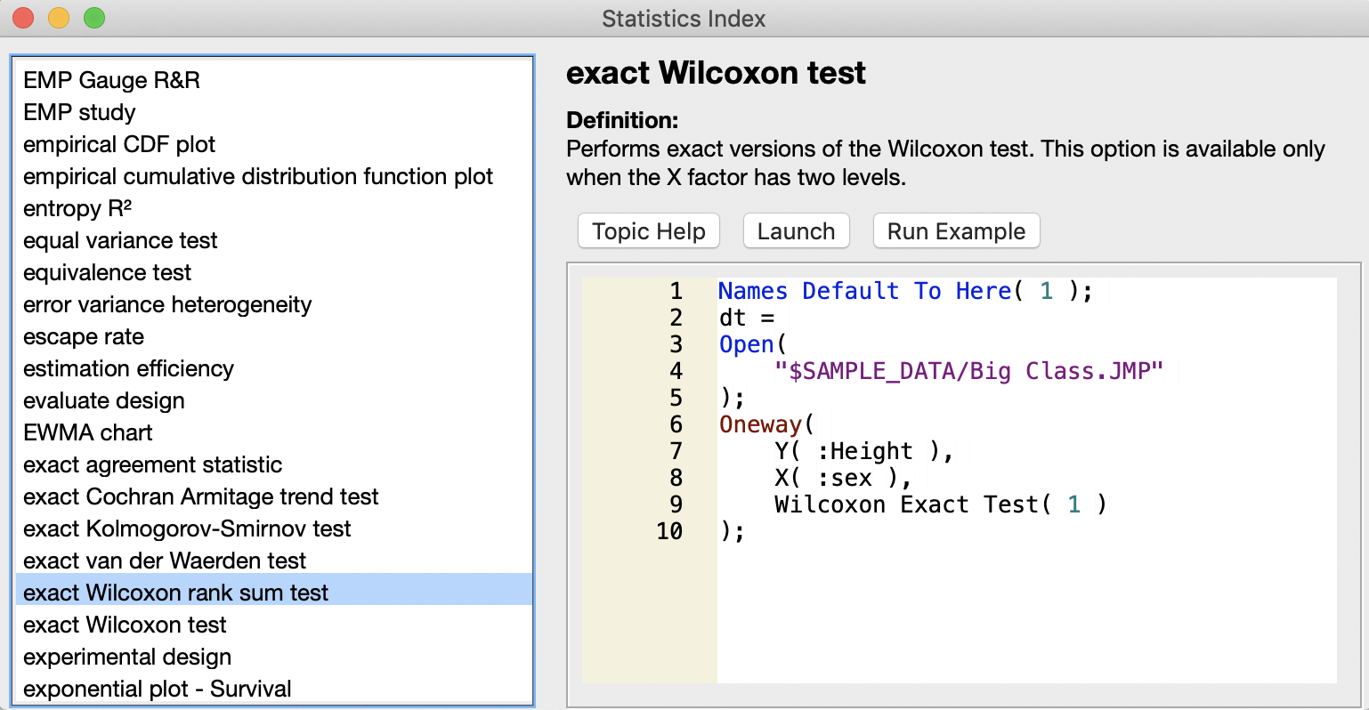The height and width of the screenshot is (710, 1369).
Task: Click the Topic Help button
Action: [648, 231]
